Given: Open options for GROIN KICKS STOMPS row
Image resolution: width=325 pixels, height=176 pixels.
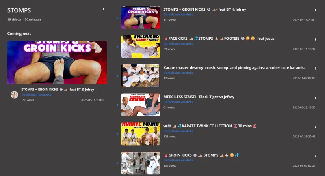Looking at the screenshot, I should (x=315, y=156).
